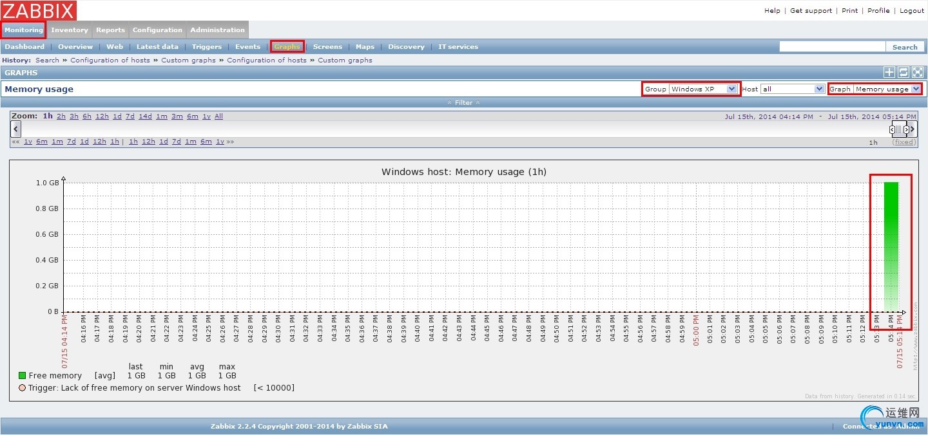
Task: Click the right arrow of time scrollbar
Action: 913,129
